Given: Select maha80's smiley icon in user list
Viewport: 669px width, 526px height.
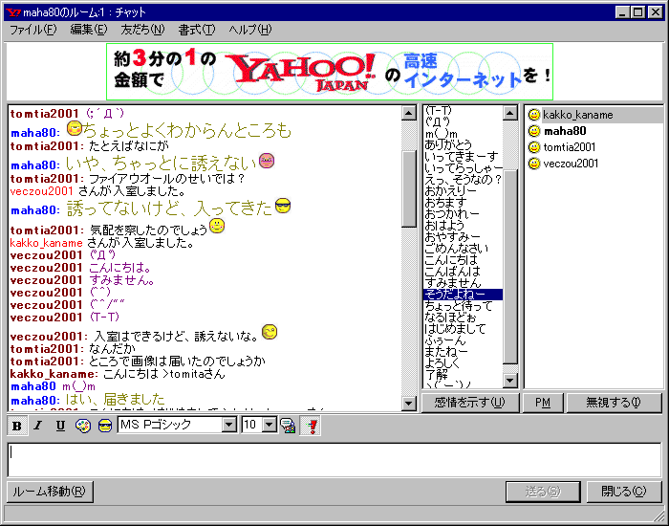Looking at the screenshot, I should [534, 131].
